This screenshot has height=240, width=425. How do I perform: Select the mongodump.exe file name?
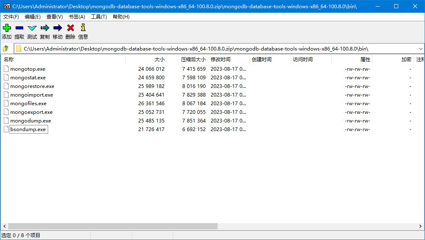[30, 121]
